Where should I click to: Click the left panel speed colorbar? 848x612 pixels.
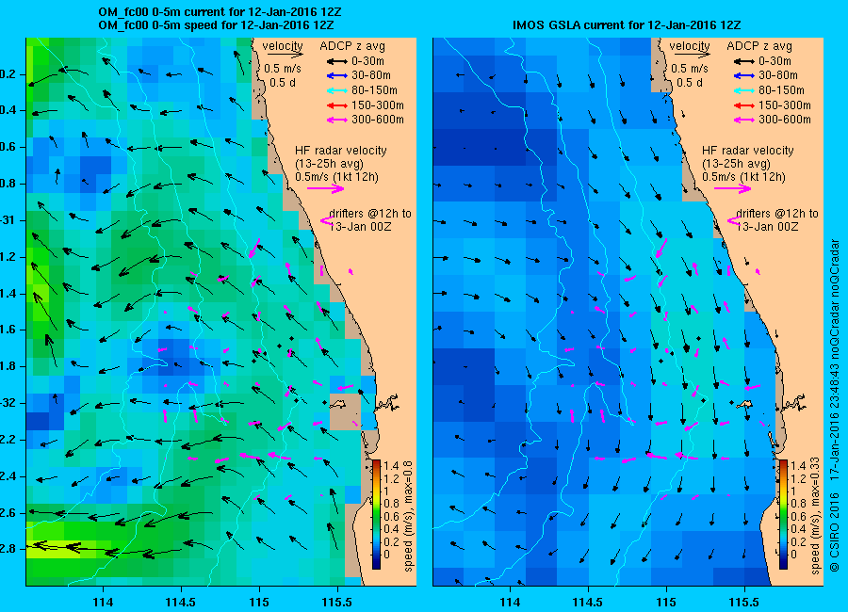[376, 514]
